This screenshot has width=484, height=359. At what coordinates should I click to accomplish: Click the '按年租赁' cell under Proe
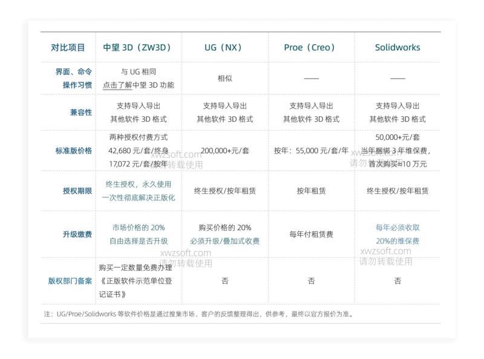[311, 191]
